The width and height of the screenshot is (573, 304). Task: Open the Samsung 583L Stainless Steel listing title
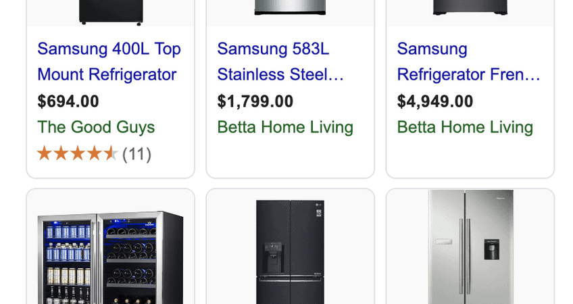point(280,61)
